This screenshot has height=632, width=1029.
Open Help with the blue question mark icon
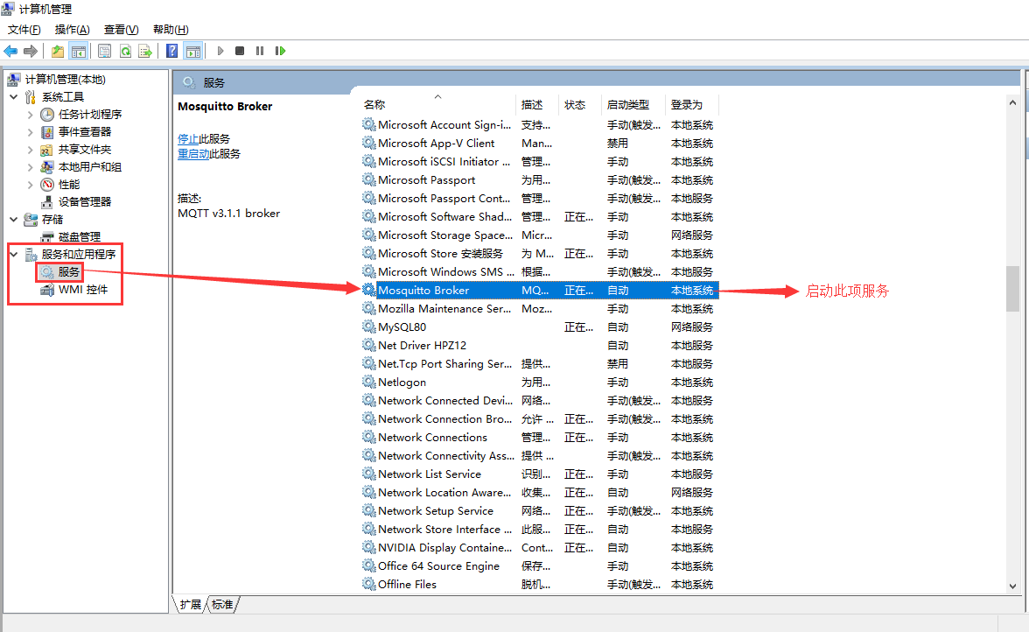pyautogui.click(x=171, y=50)
